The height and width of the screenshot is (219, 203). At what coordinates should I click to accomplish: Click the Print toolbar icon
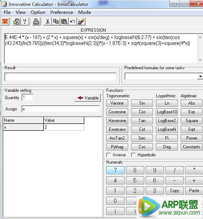[x=36, y=21]
